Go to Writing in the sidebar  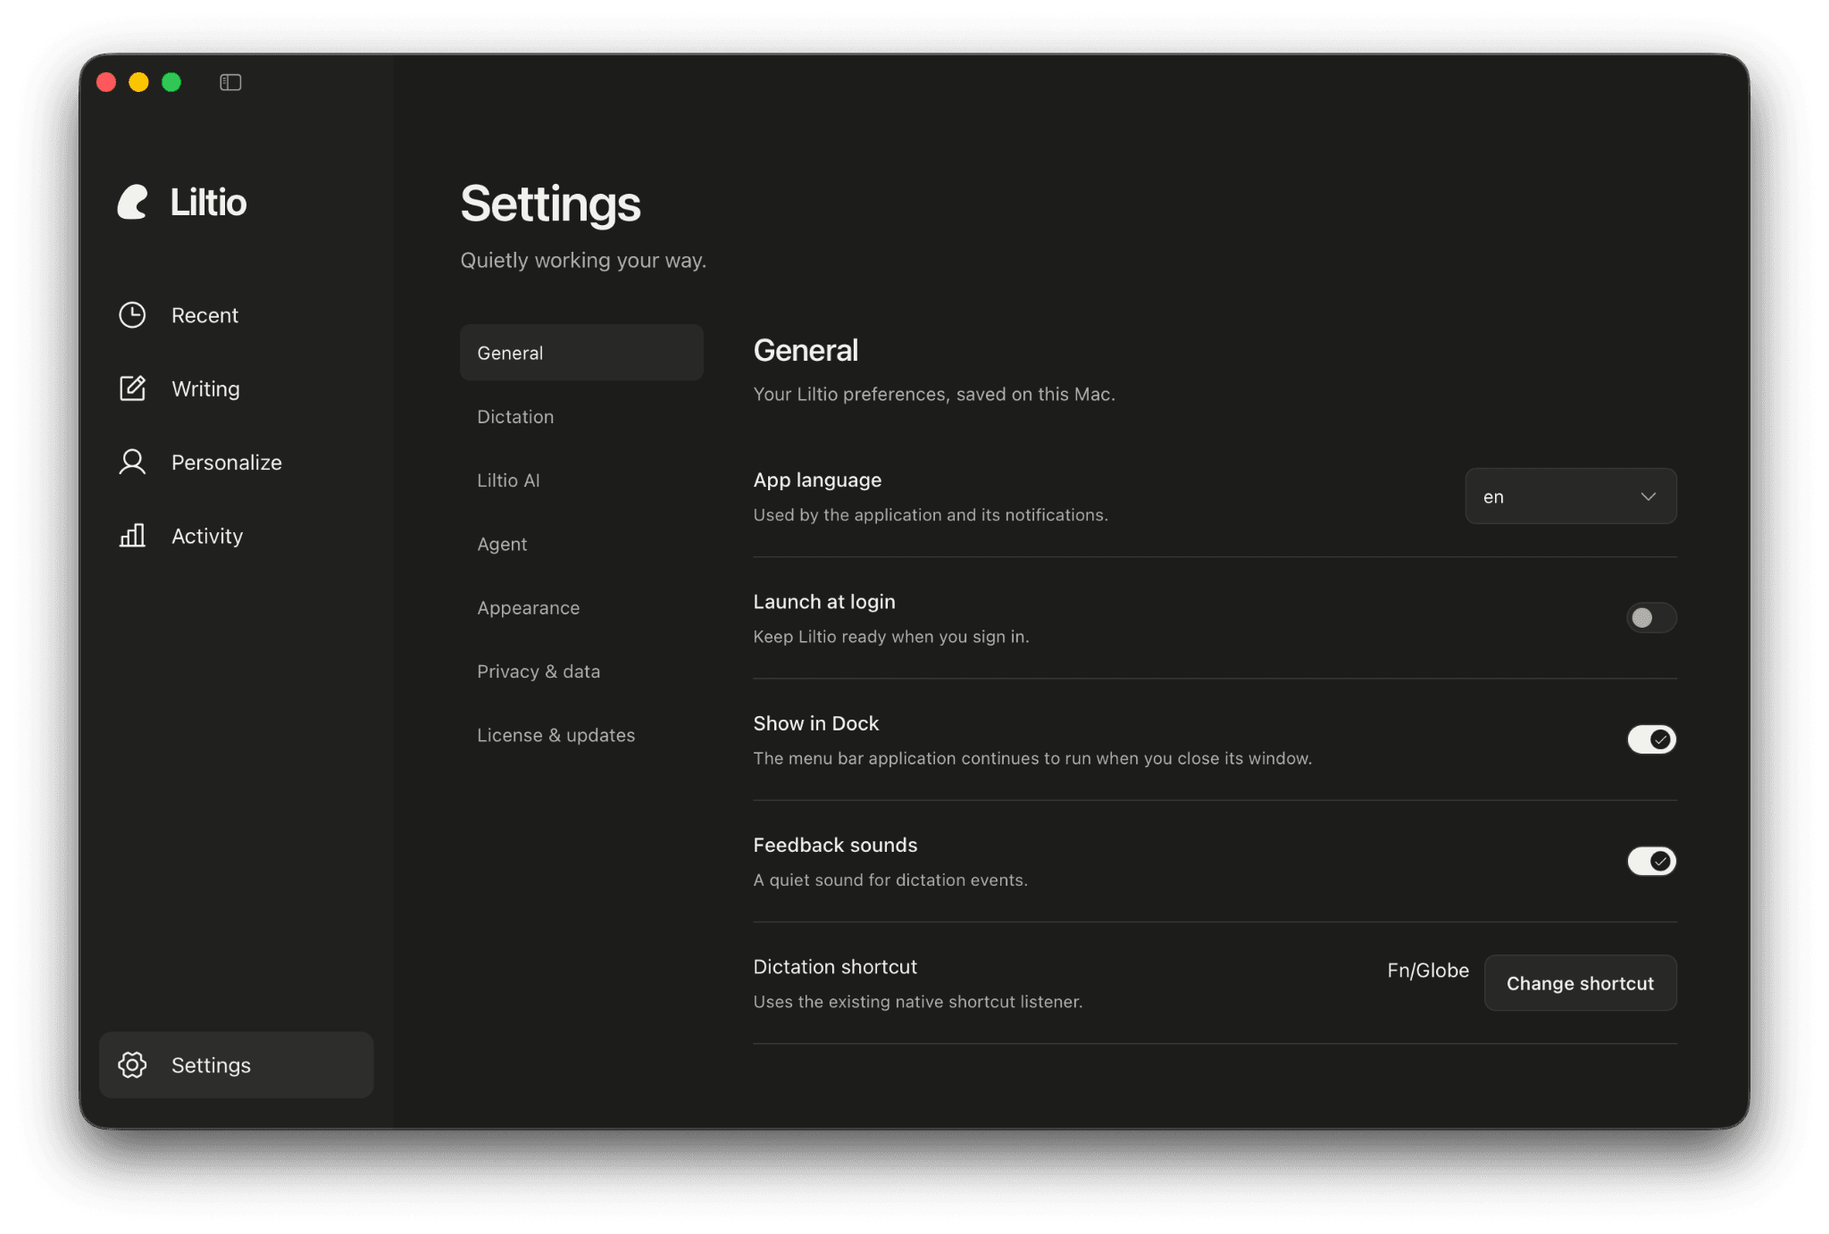[236, 388]
